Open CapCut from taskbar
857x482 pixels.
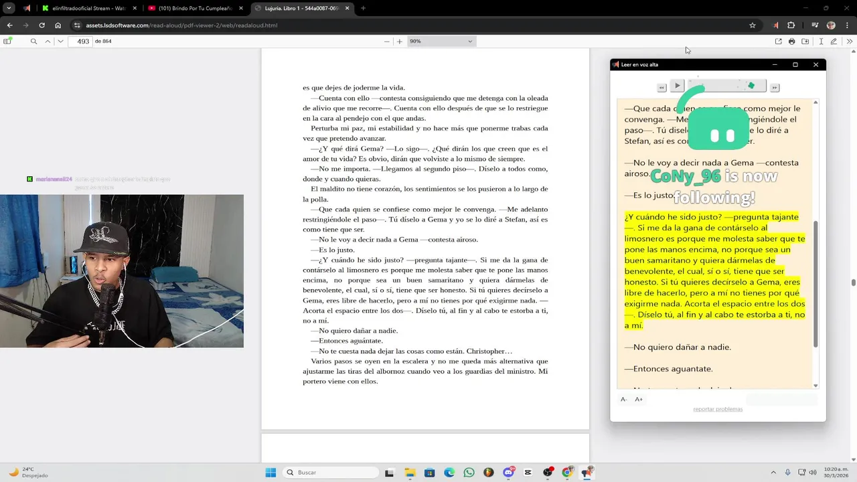(528, 473)
